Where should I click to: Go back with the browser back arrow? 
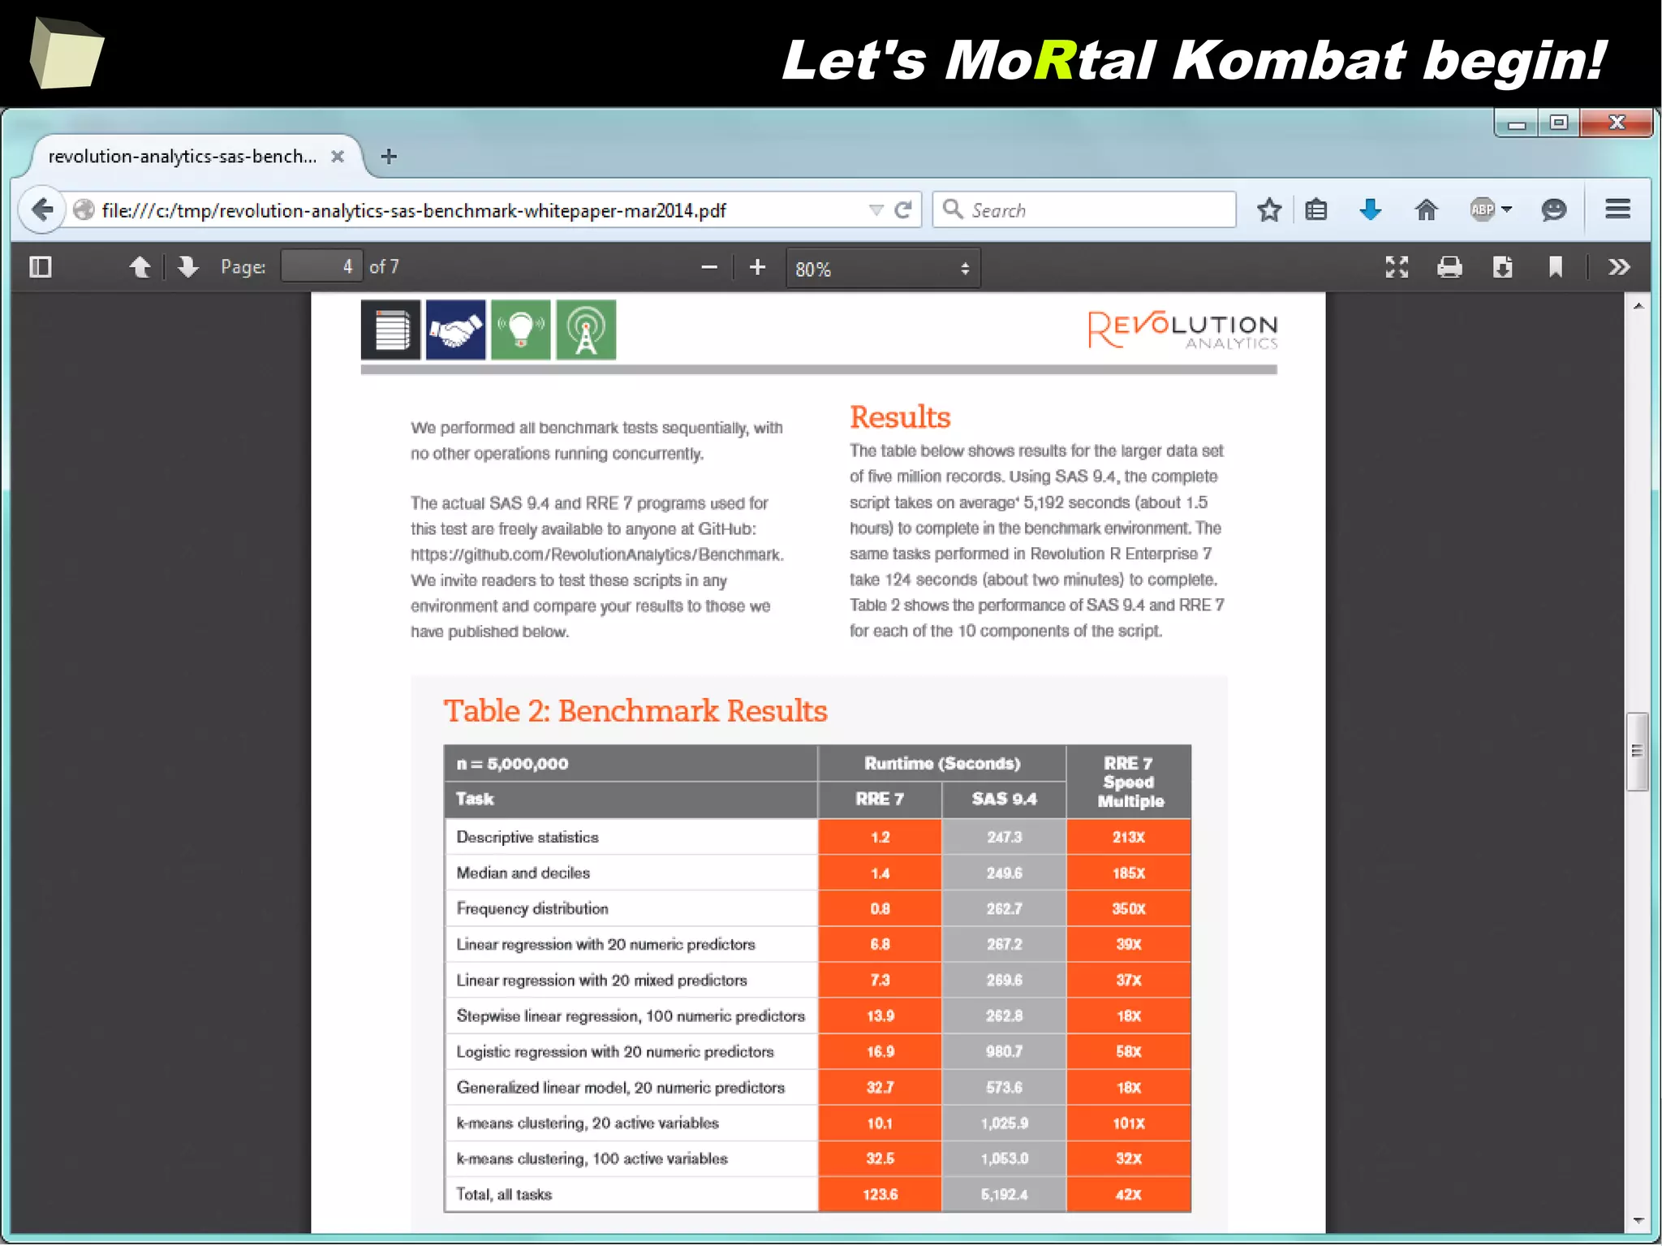42,210
